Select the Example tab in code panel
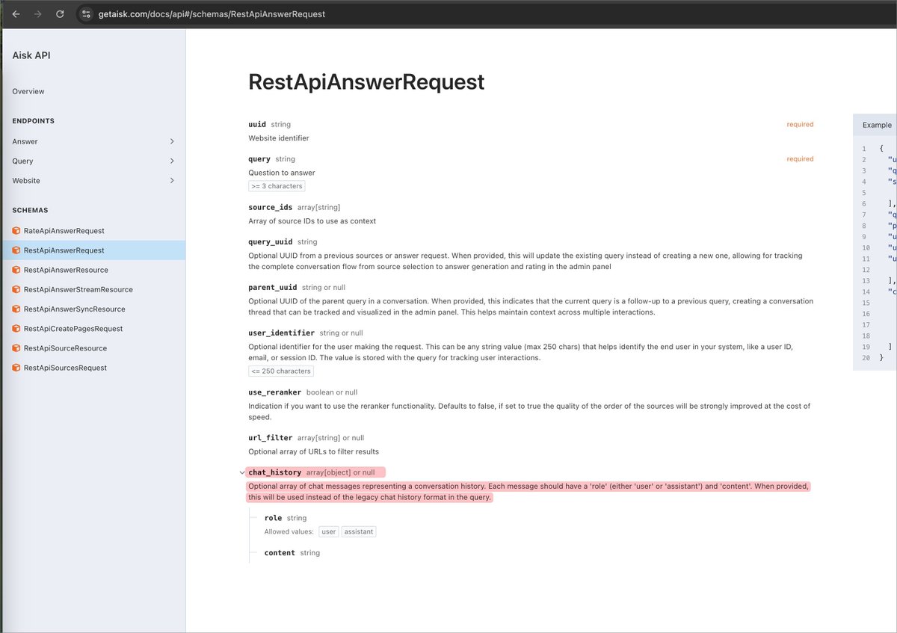This screenshot has height=633, width=897. (x=877, y=125)
